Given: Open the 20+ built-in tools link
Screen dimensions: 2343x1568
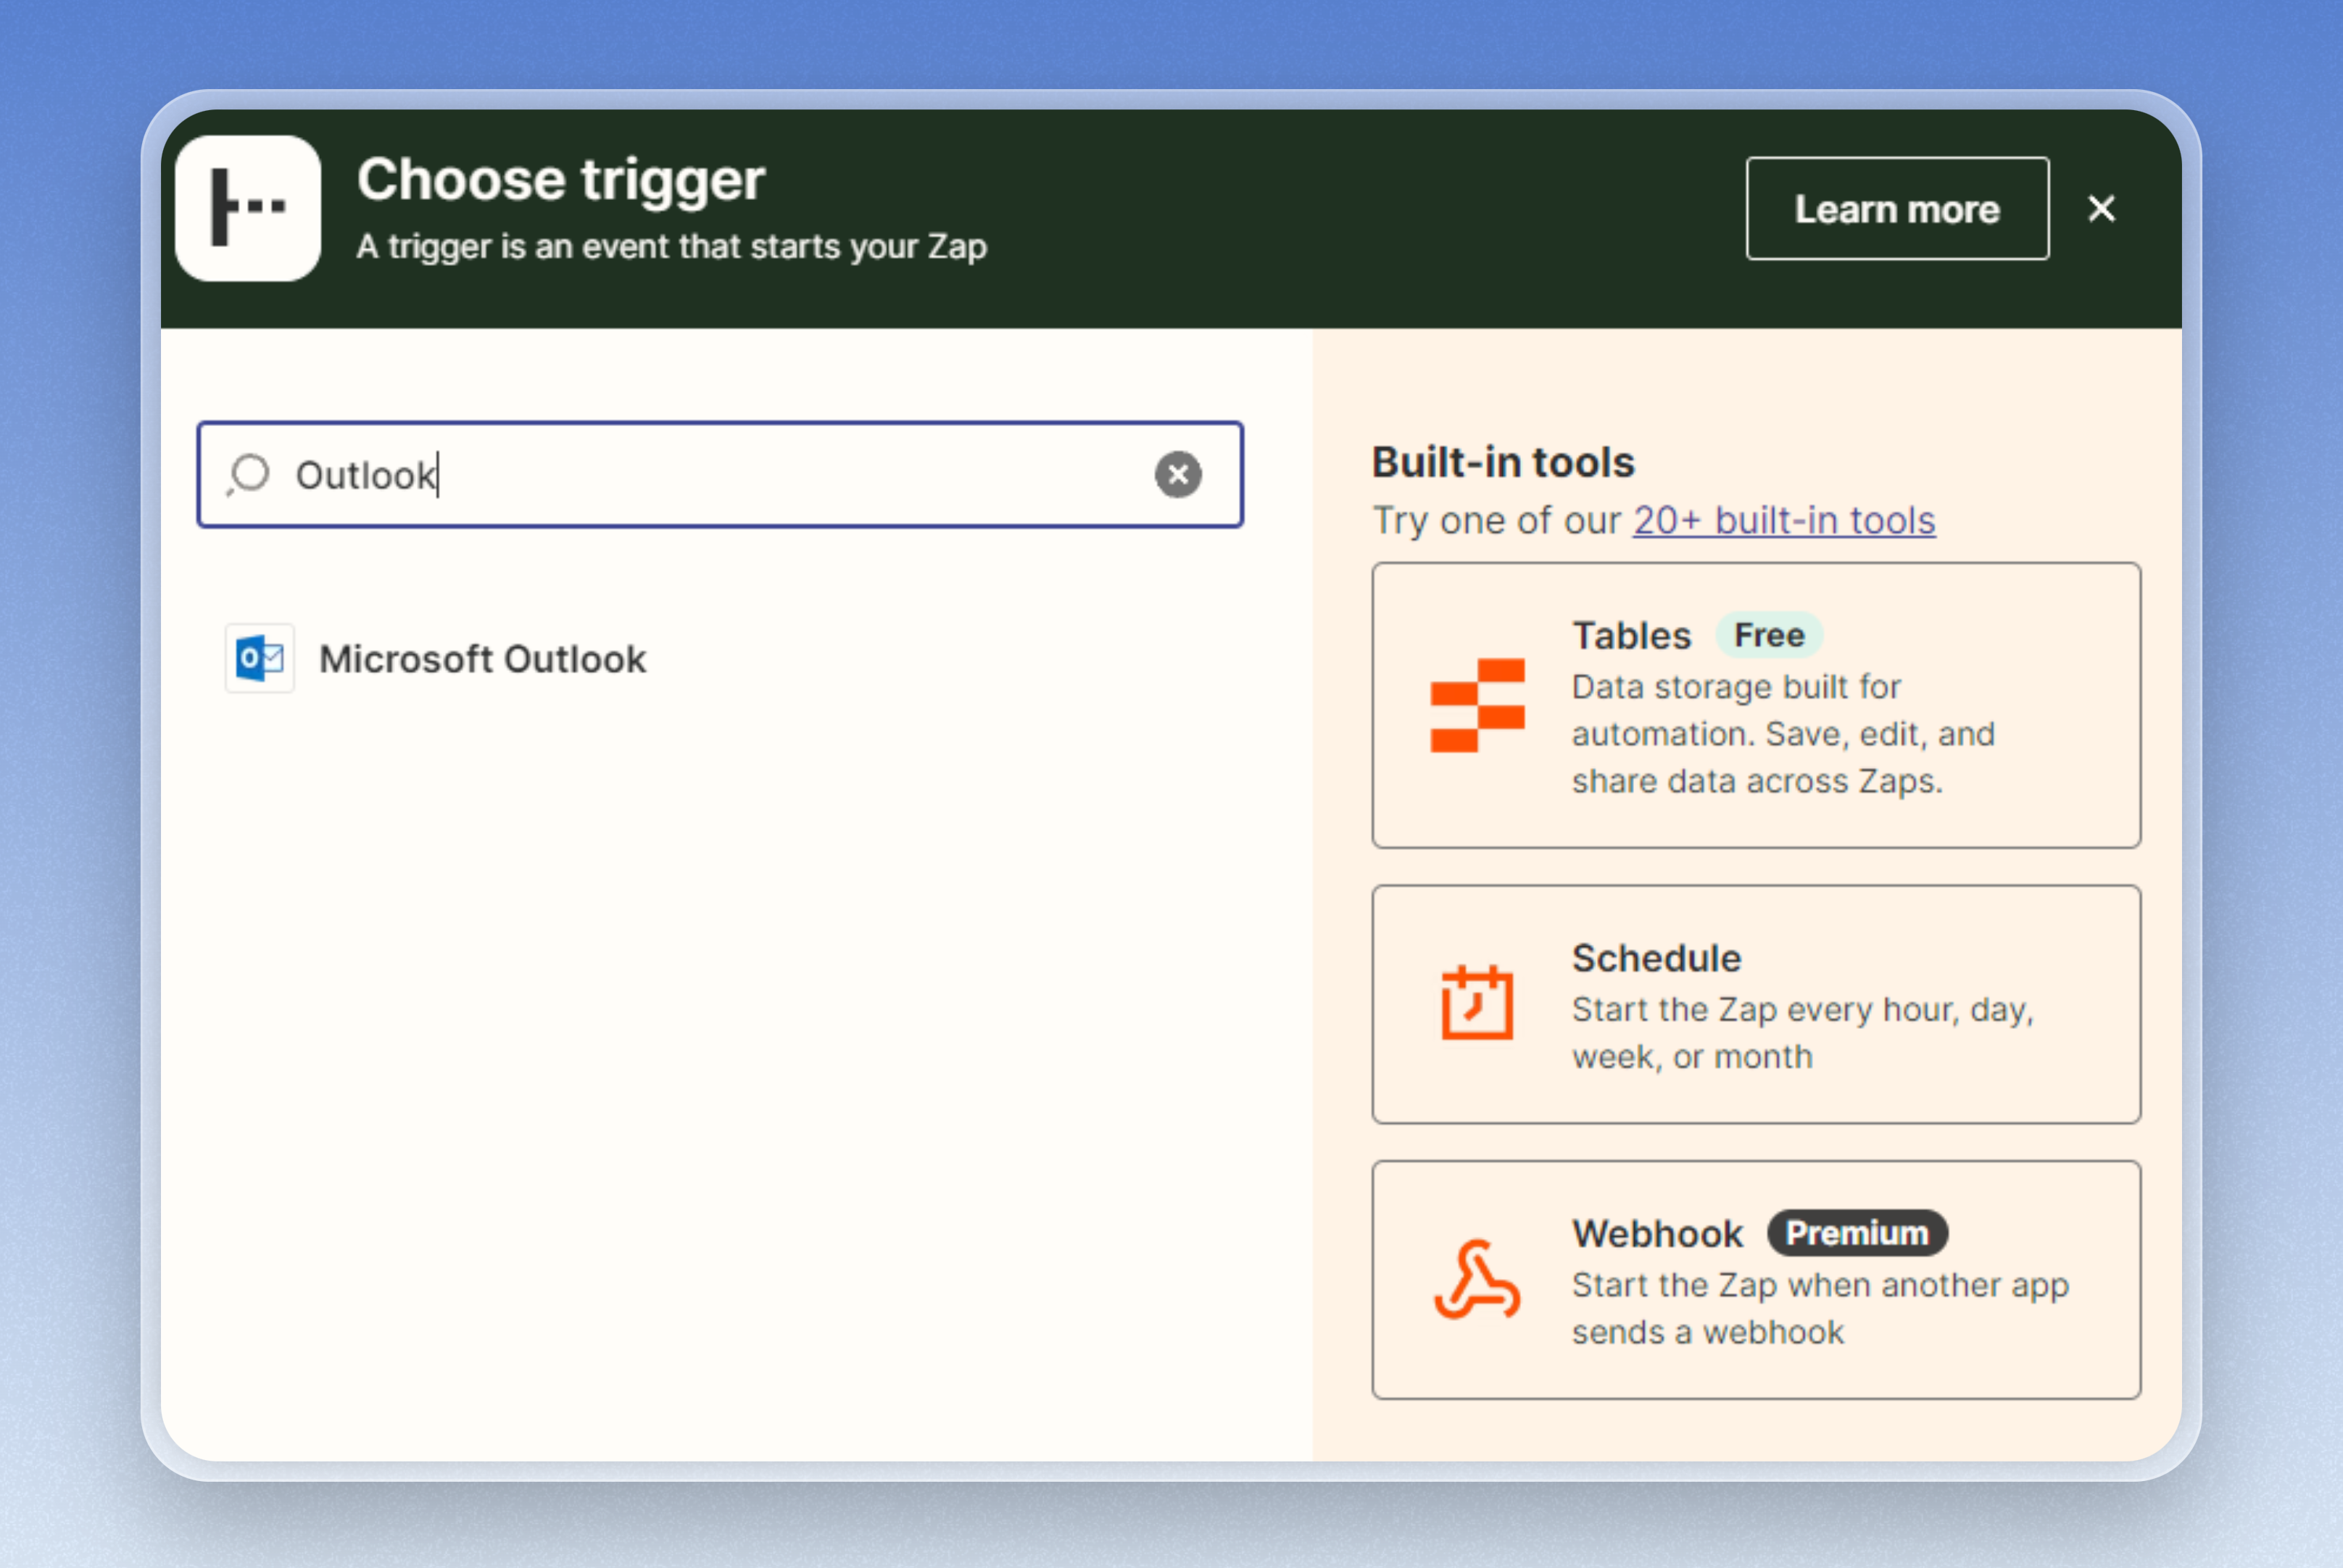Looking at the screenshot, I should pyautogui.click(x=1784, y=520).
